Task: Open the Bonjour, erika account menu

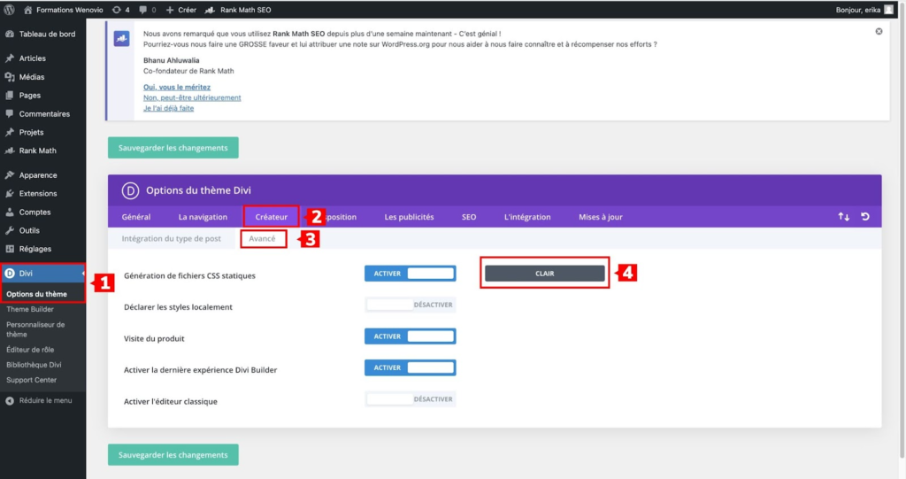Action: coord(864,10)
